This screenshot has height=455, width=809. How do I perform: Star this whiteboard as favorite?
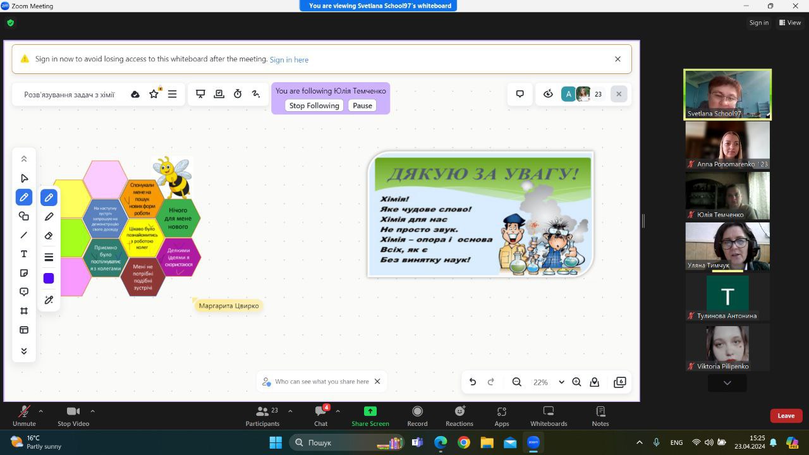click(x=154, y=94)
